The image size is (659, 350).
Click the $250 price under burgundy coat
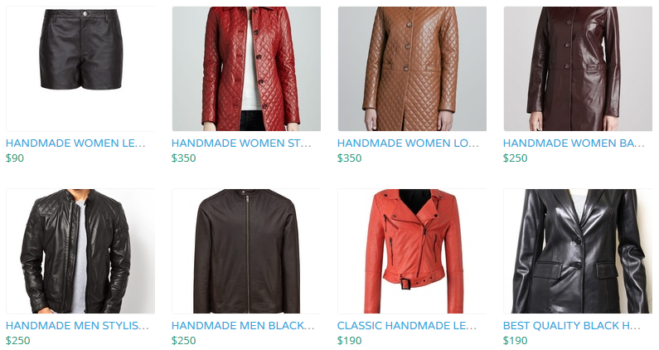(516, 158)
